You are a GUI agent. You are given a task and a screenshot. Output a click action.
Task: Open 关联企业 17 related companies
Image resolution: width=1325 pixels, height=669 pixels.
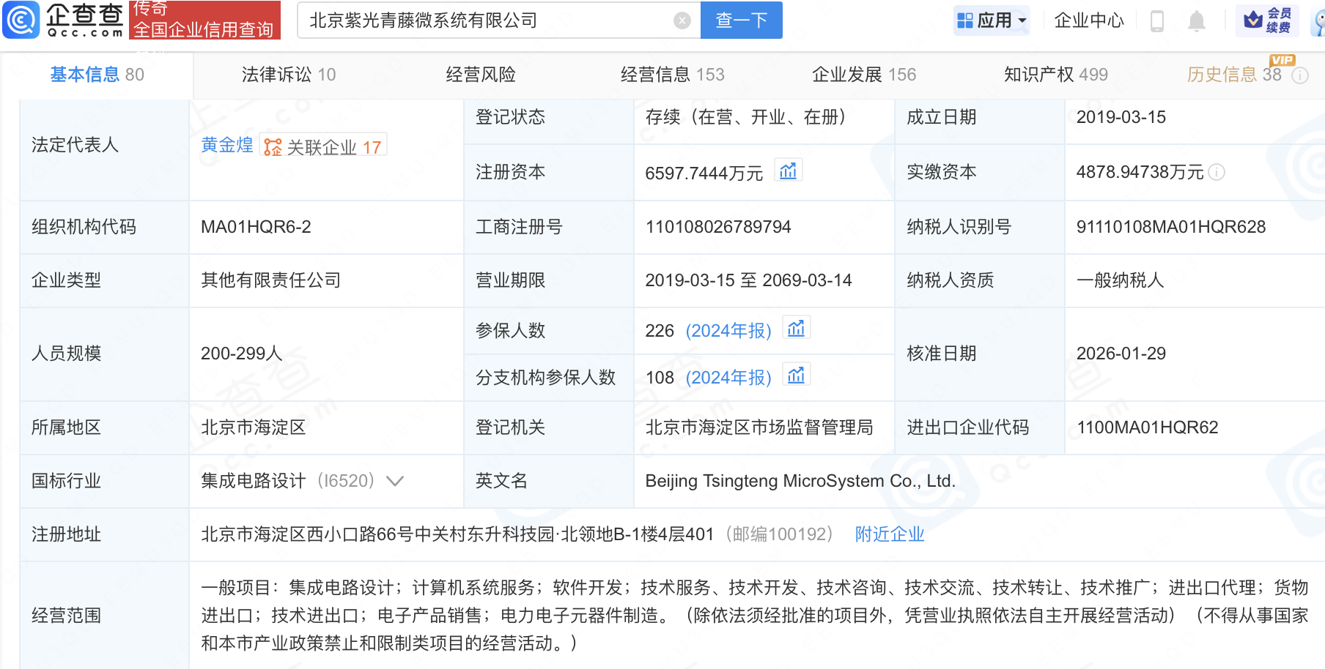click(324, 147)
